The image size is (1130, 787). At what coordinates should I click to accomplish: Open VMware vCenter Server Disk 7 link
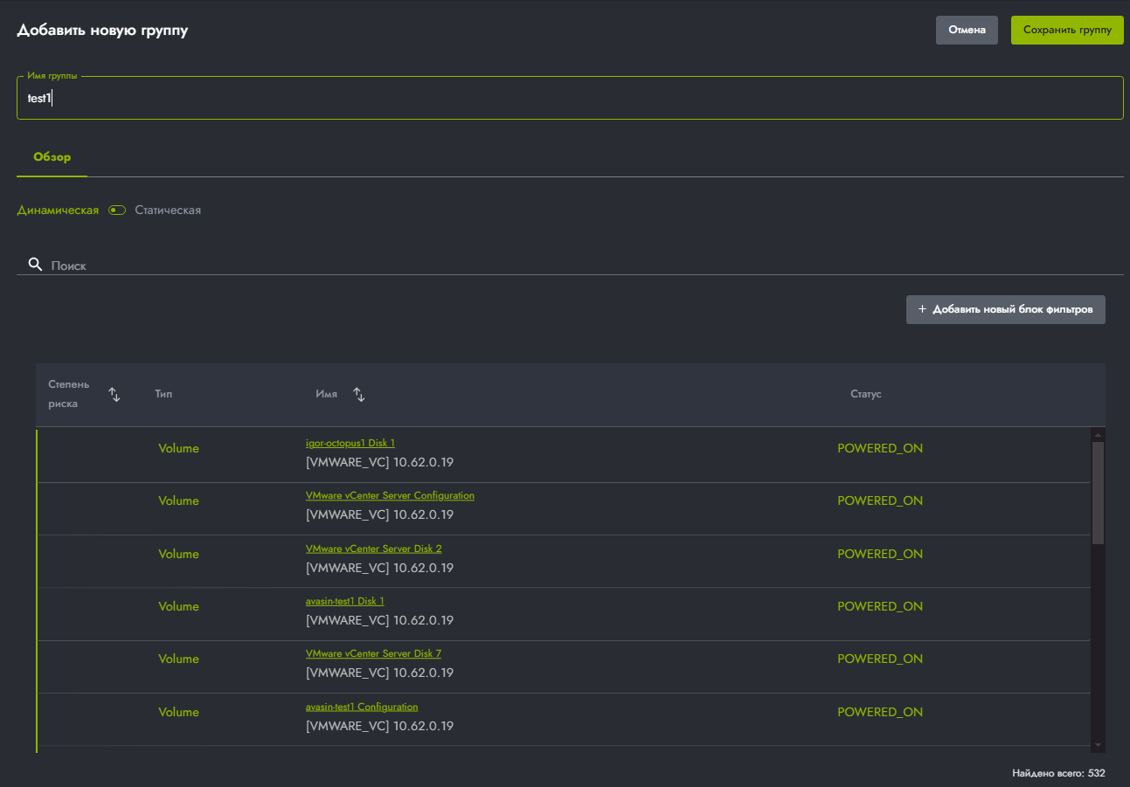point(373,653)
